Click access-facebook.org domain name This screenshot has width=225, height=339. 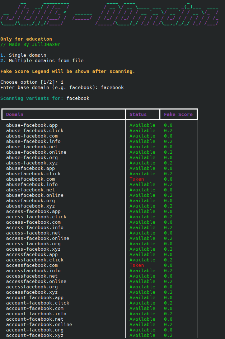point(33,244)
